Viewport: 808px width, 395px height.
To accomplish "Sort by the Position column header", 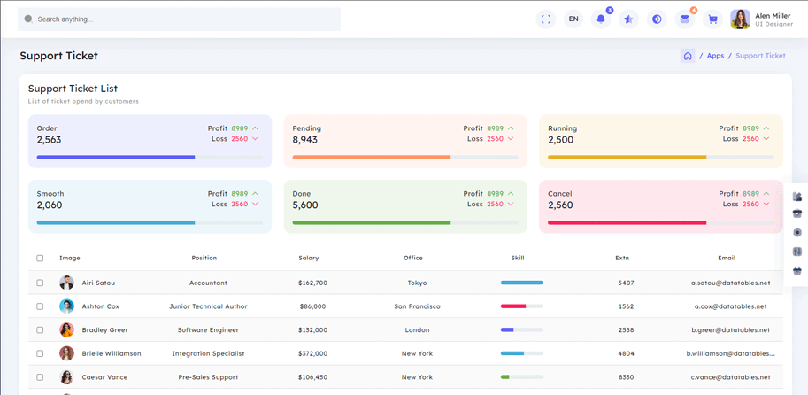I will click(204, 259).
